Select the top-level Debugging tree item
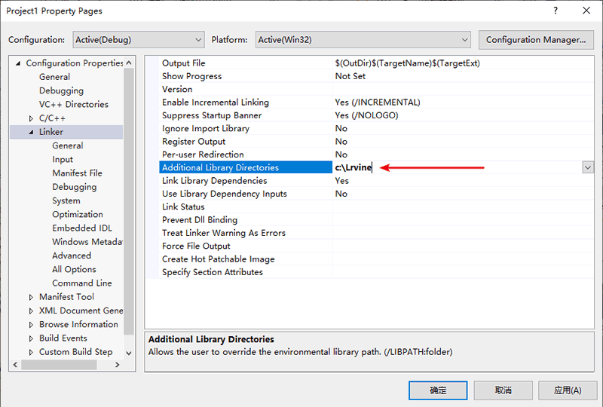The height and width of the screenshot is (407, 603). [61, 90]
